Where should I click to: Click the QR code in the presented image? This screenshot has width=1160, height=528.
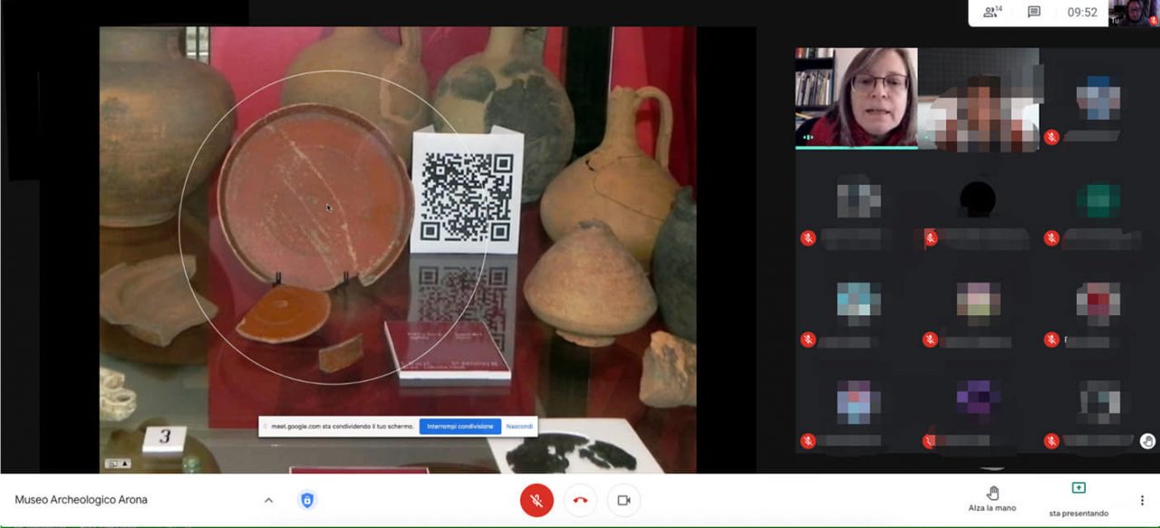(467, 197)
